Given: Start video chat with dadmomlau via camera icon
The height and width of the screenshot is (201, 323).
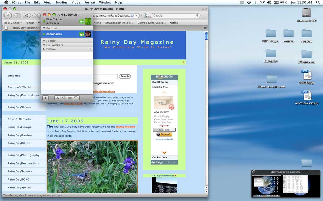Looking at the screenshot, I should tap(82, 34).
